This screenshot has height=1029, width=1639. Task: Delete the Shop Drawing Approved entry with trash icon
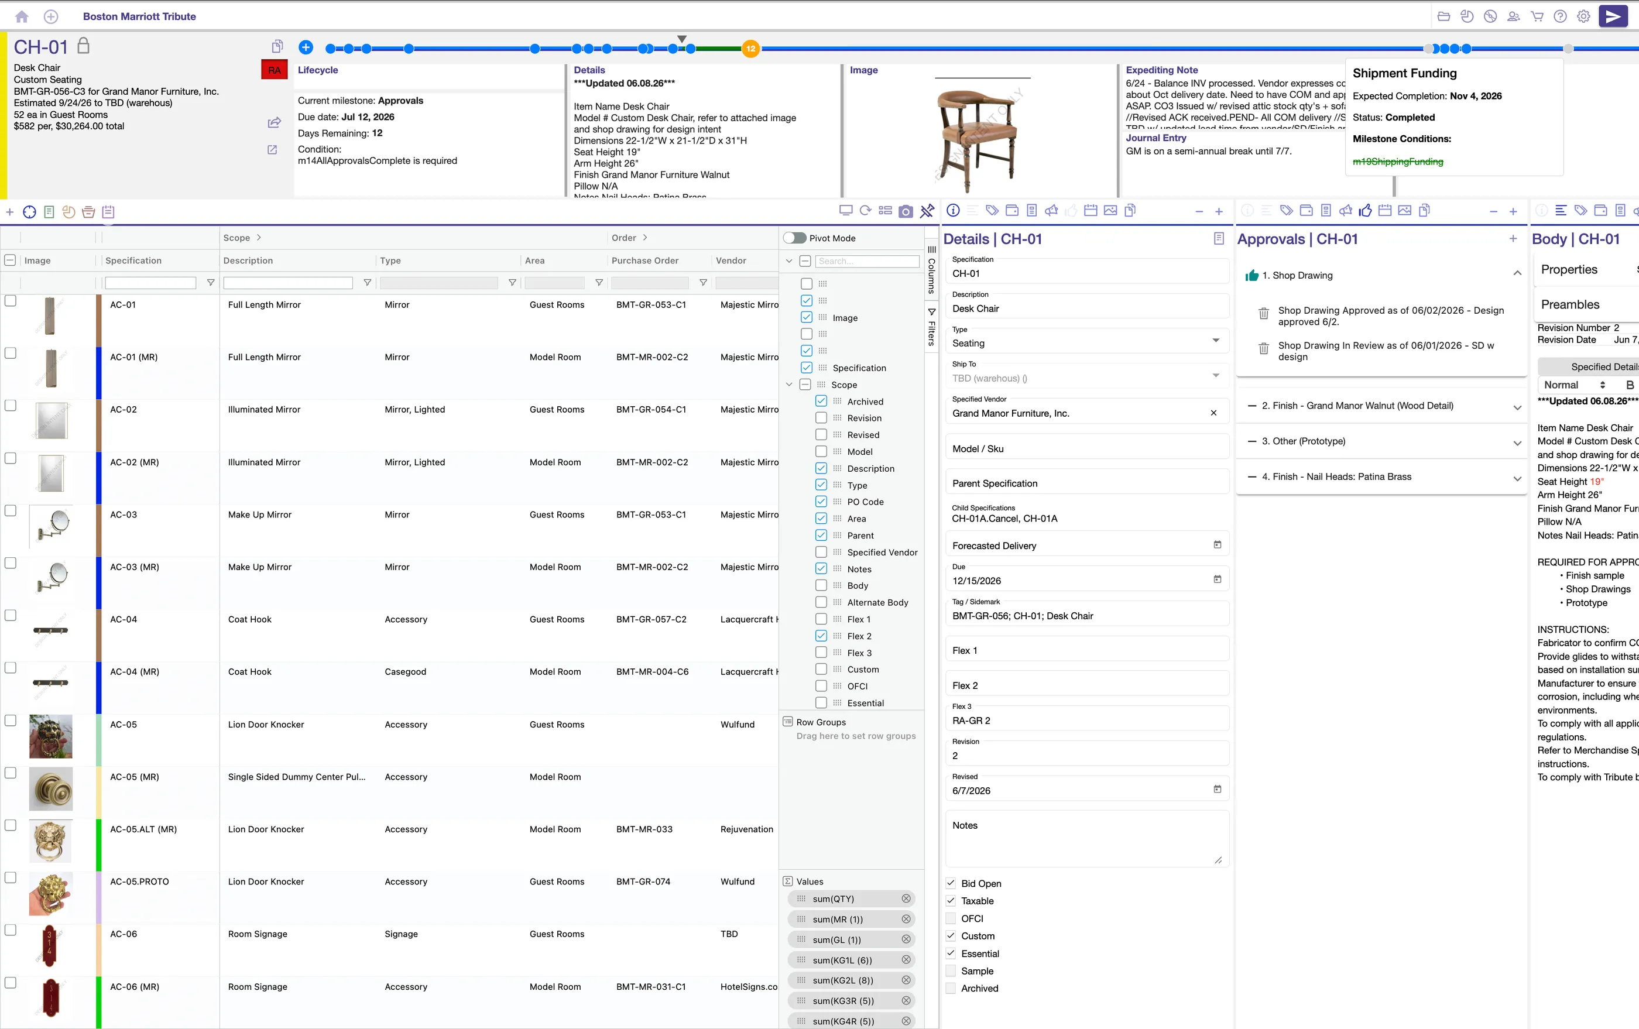tap(1264, 314)
